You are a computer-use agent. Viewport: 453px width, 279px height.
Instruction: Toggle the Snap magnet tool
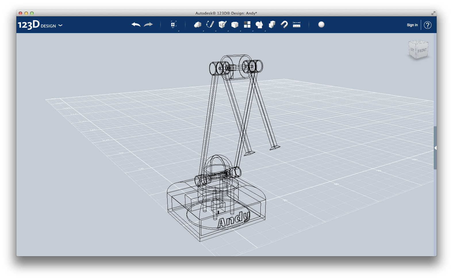coord(284,25)
